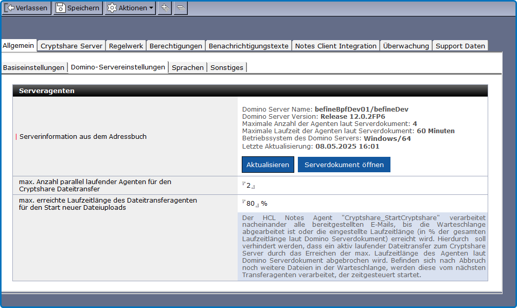Image resolution: width=517 pixels, height=308 pixels.
Task: Open the Überwachung tab
Action: [x=406, y=46]
